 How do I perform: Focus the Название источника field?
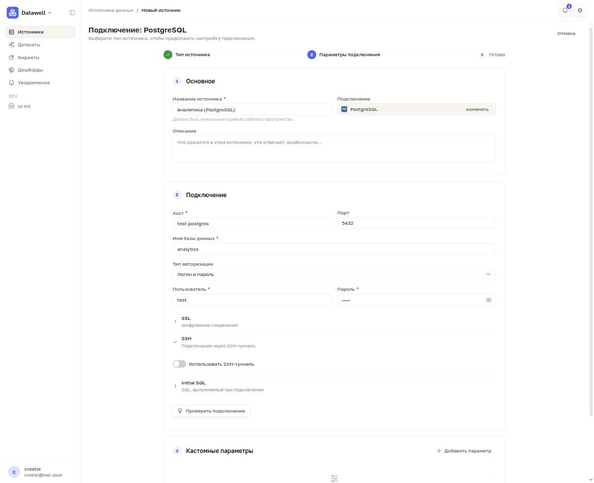(x=252, y=109)
